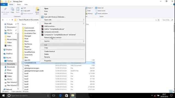Open the address bar history dropdown
Viewport: 175px width, 98px height.
tap(156, 20)
